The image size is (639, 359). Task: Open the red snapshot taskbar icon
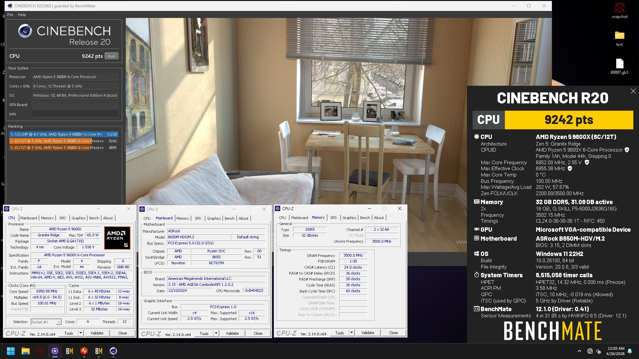(x=40, y=351)
